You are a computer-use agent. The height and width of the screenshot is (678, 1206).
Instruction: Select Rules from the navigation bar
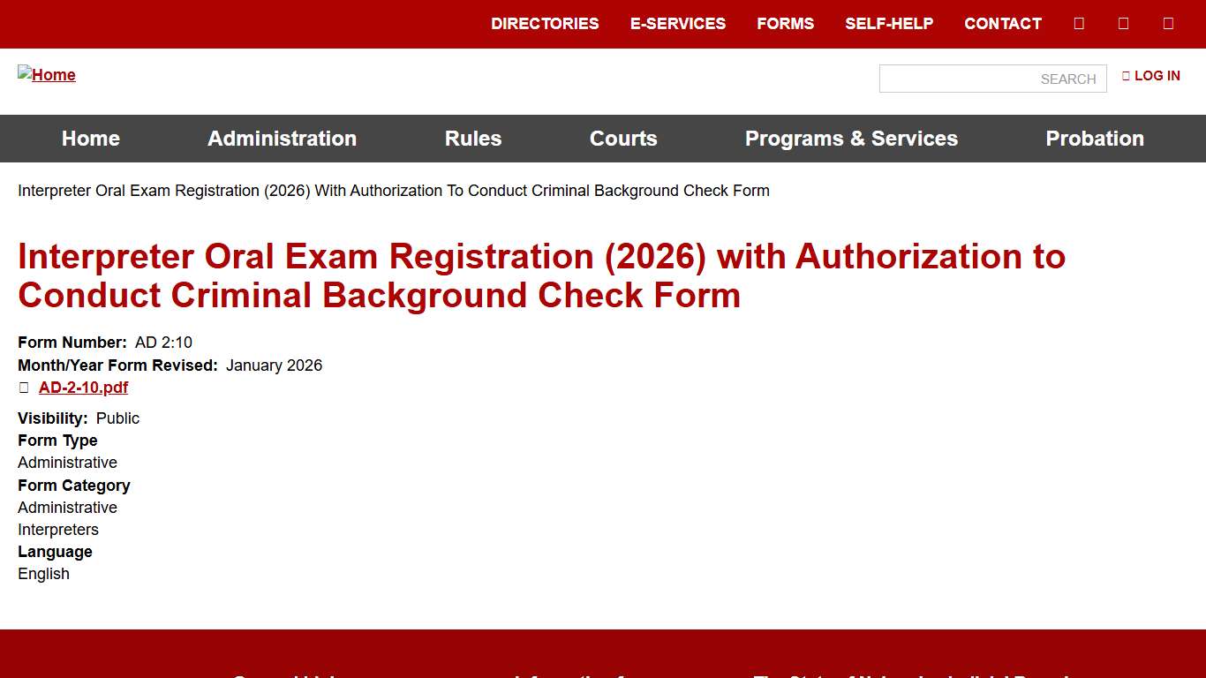click(x=473, y=139)
